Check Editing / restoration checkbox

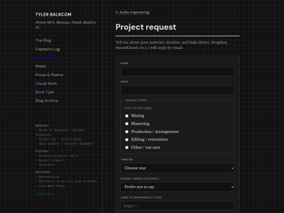click(127, 139)
